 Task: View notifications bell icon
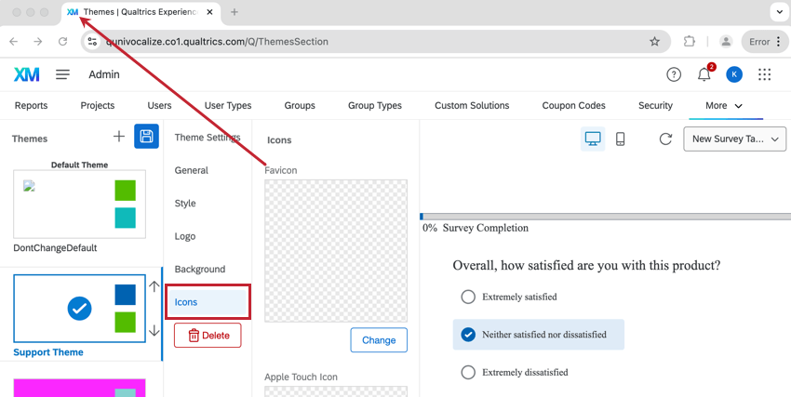pos(704,74)
